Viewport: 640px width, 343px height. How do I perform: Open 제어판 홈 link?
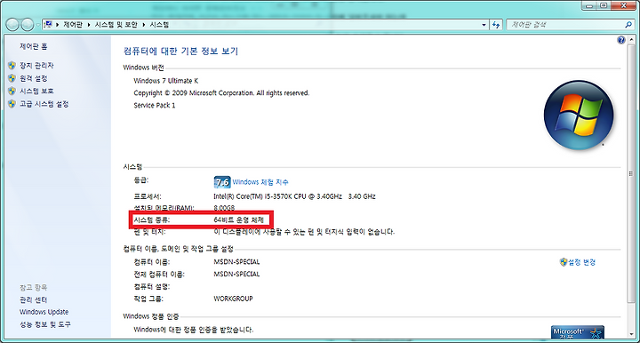point(34,46)
